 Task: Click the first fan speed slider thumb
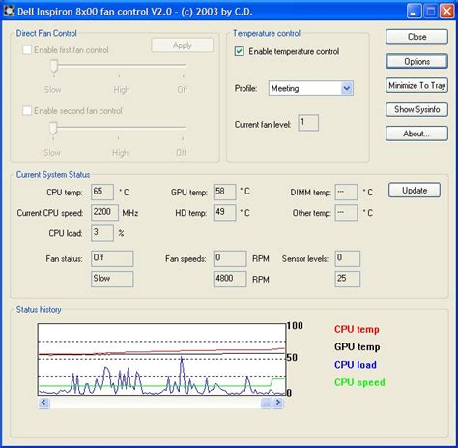pyautogui.click(x=54, y=66)
